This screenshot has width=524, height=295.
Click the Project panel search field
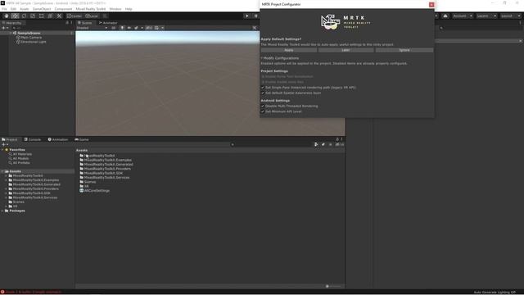tap(271, 144)
